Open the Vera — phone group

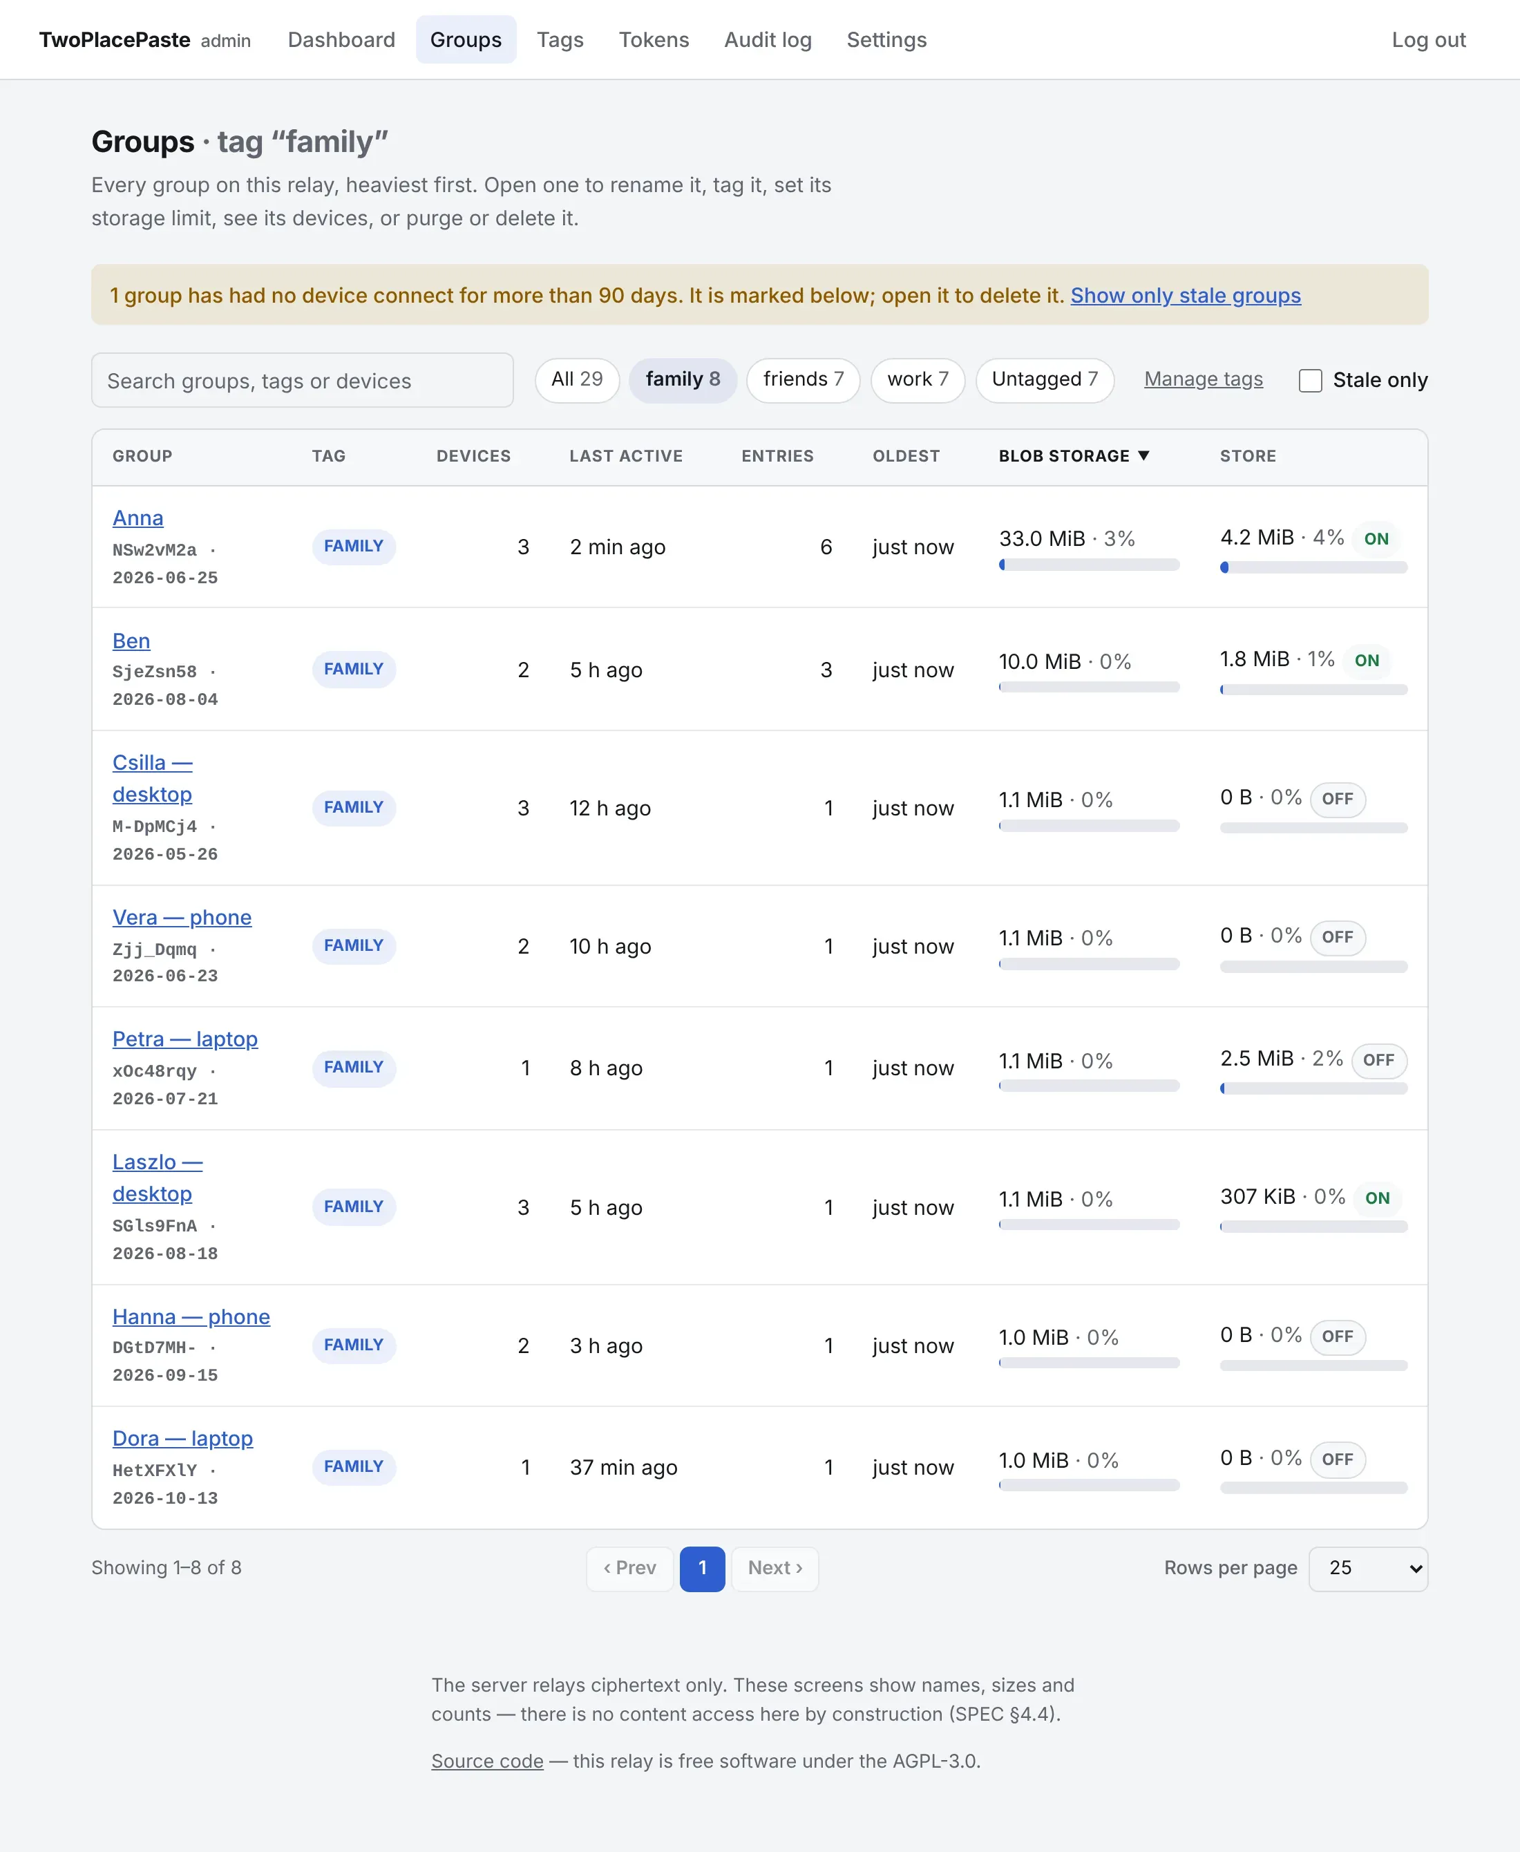(x=182, y=918)
